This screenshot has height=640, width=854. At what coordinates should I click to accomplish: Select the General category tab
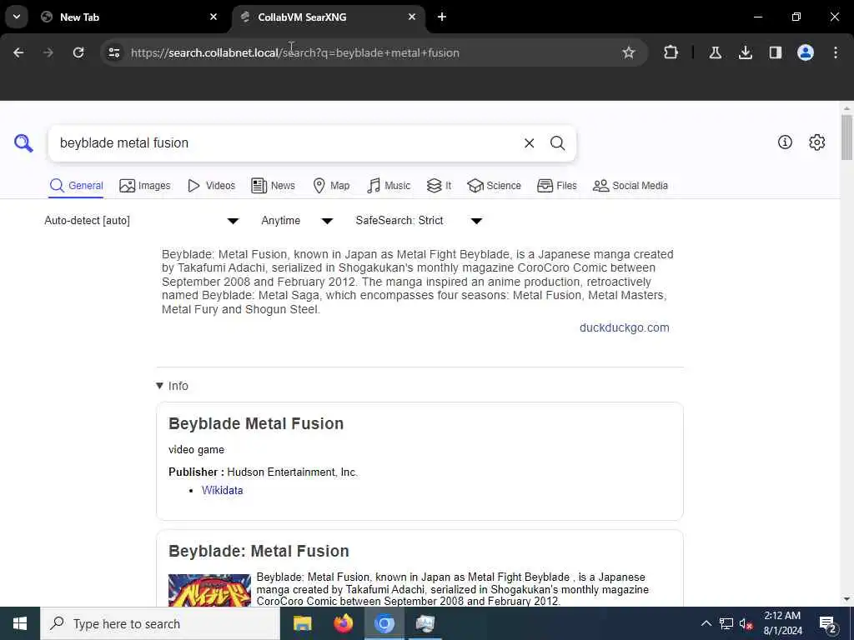pyautogui.click(x=76, y=186)
